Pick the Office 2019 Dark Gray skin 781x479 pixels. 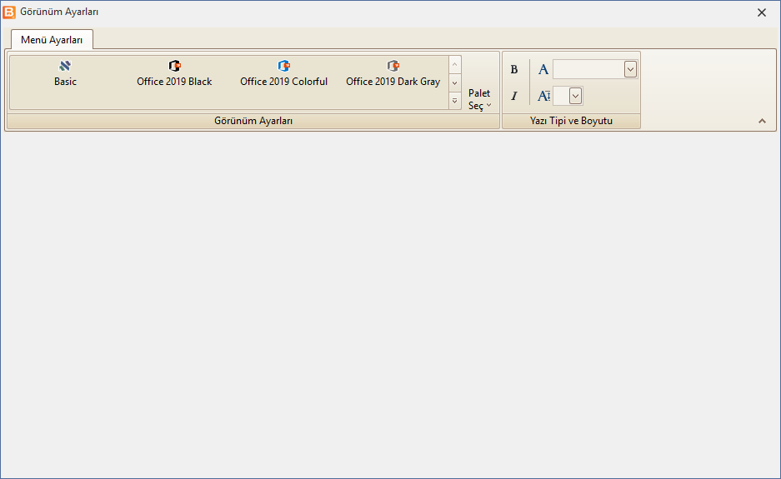coord(393,73)
